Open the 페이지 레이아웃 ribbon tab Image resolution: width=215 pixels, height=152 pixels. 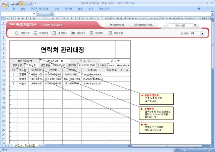coord(40,9)
